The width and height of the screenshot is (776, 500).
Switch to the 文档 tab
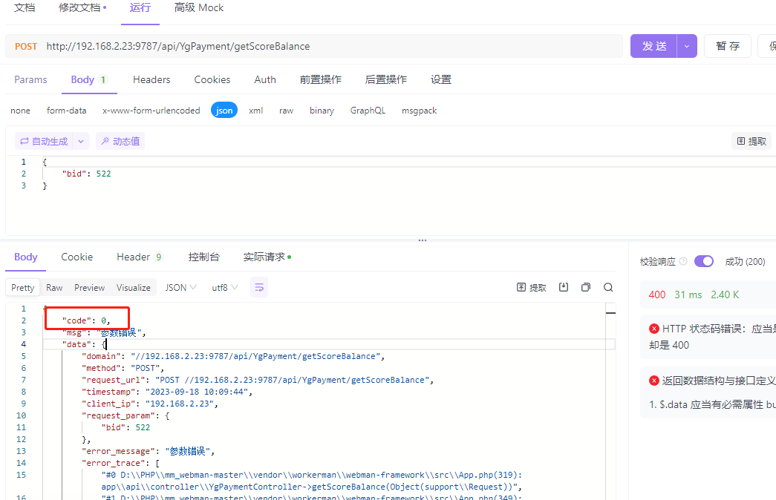[x=25, y=7]
